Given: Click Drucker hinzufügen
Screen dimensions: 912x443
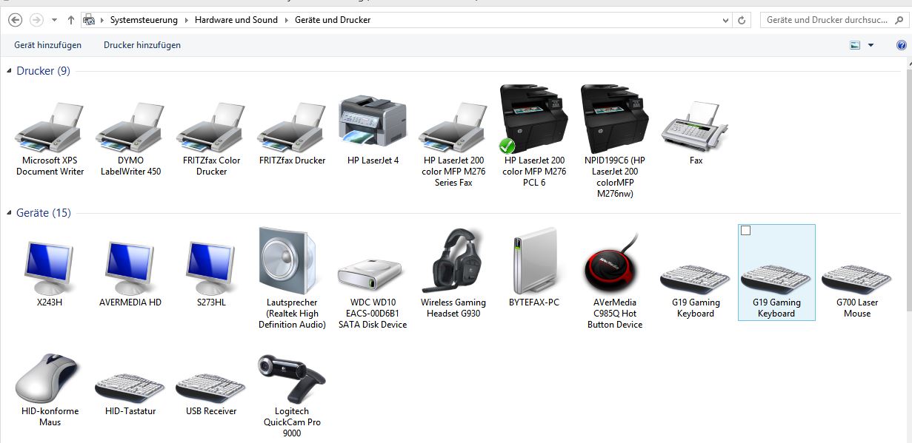Looking at the screenshot, I should 142,45.
